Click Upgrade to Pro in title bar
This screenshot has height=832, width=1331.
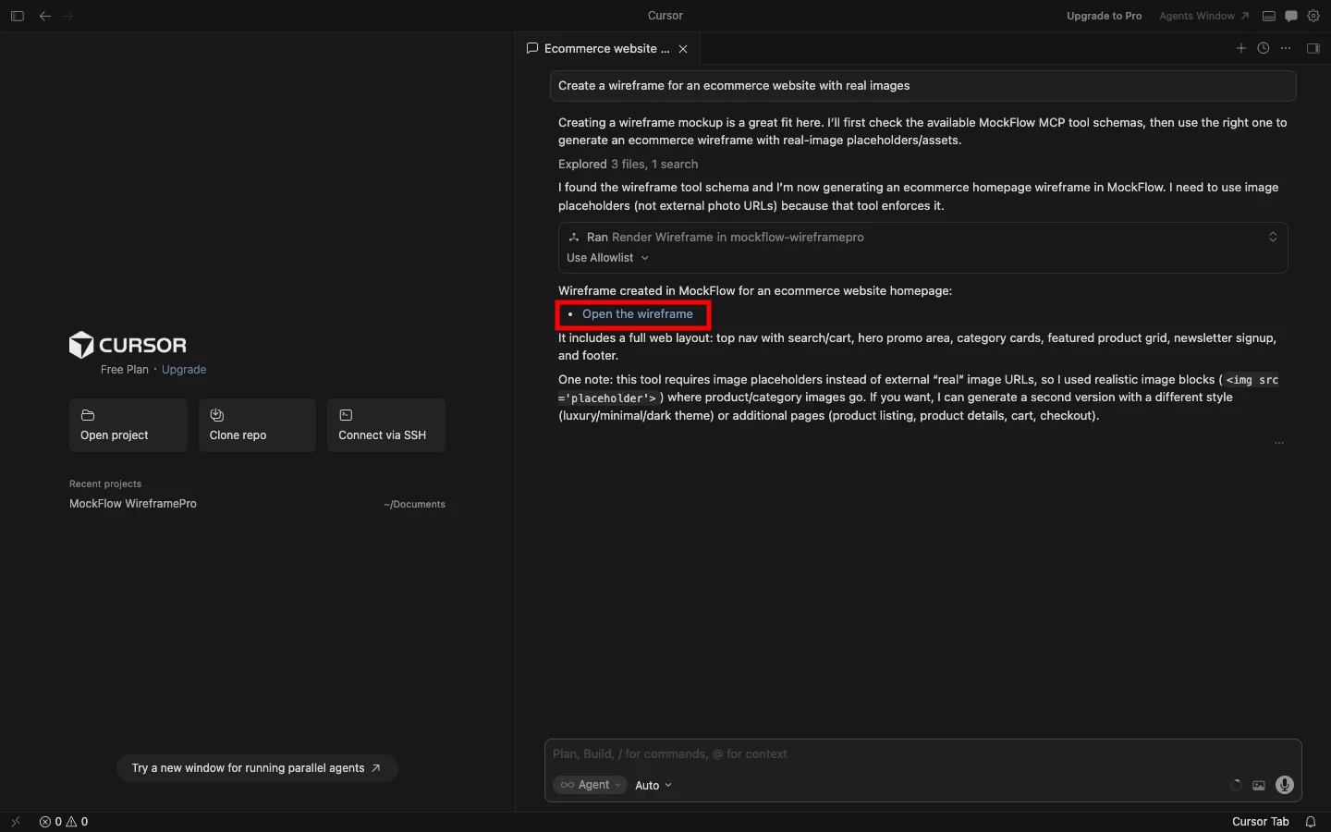1104,16
